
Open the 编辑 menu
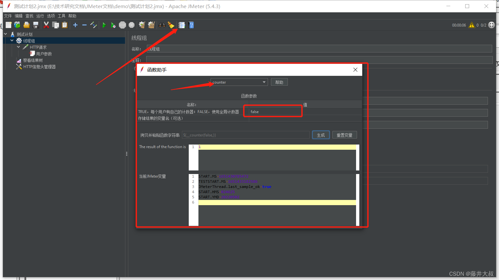[19, 16]
